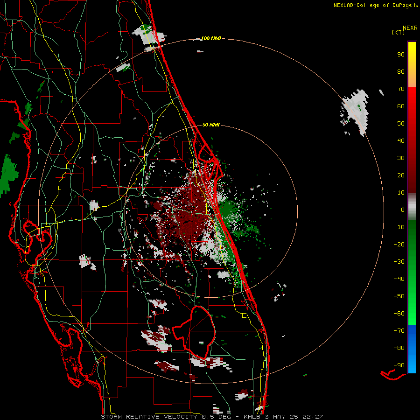Click the 50 NMI range ring label
The image size is (420, 420).
(211, 125)
